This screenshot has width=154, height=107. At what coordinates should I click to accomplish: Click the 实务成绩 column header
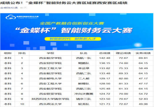pos(143,53)
